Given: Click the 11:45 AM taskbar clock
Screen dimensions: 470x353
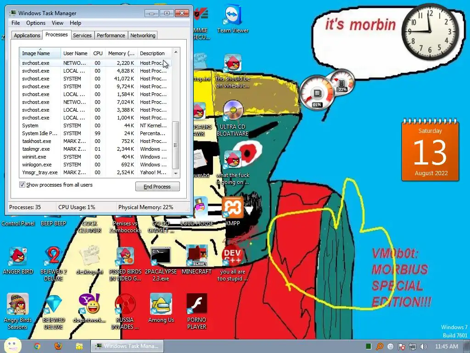Looking at the screenshot, I should coord(446,347).
